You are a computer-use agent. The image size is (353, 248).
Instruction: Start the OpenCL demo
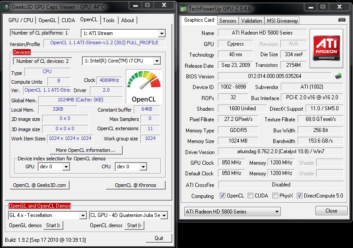pyautogui.click(x=134, y=225)
